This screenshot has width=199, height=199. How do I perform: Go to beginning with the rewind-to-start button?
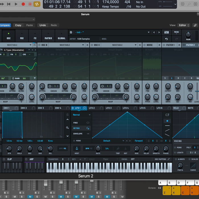point(9,4)
